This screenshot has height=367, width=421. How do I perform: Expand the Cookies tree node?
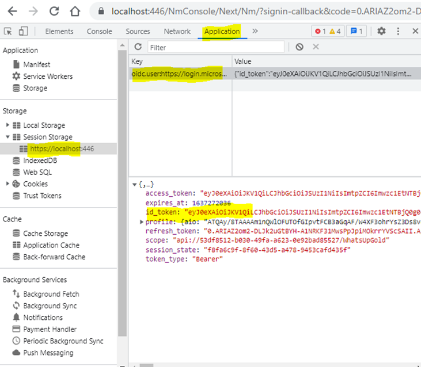pos(7,183)
